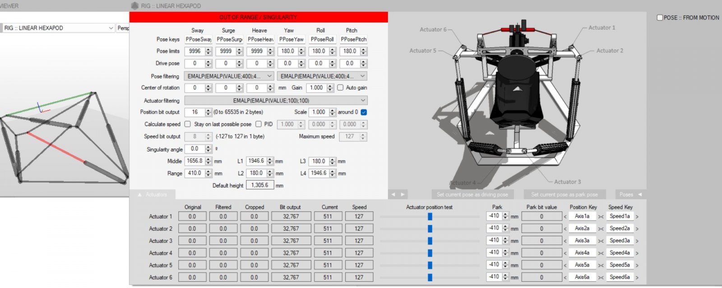This screenshot has width=722, height=288.
Task: Click the right chevron after Speed1a key
Action: point(637,216)
